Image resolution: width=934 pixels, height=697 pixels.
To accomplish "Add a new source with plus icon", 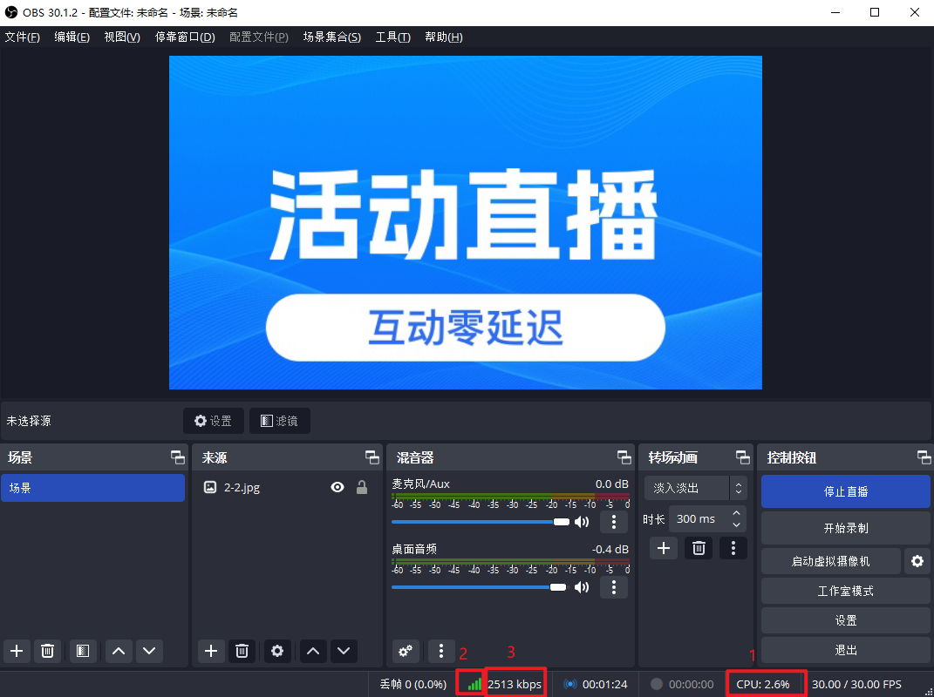I will tap(210, 651).
